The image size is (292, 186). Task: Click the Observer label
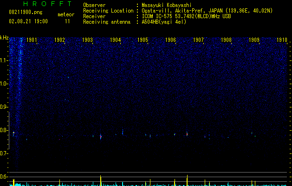click(x=94, y=5)
